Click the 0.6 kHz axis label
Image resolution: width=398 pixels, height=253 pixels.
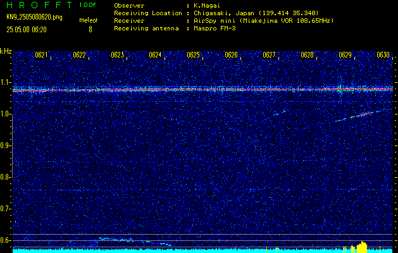tap(5, 240)
